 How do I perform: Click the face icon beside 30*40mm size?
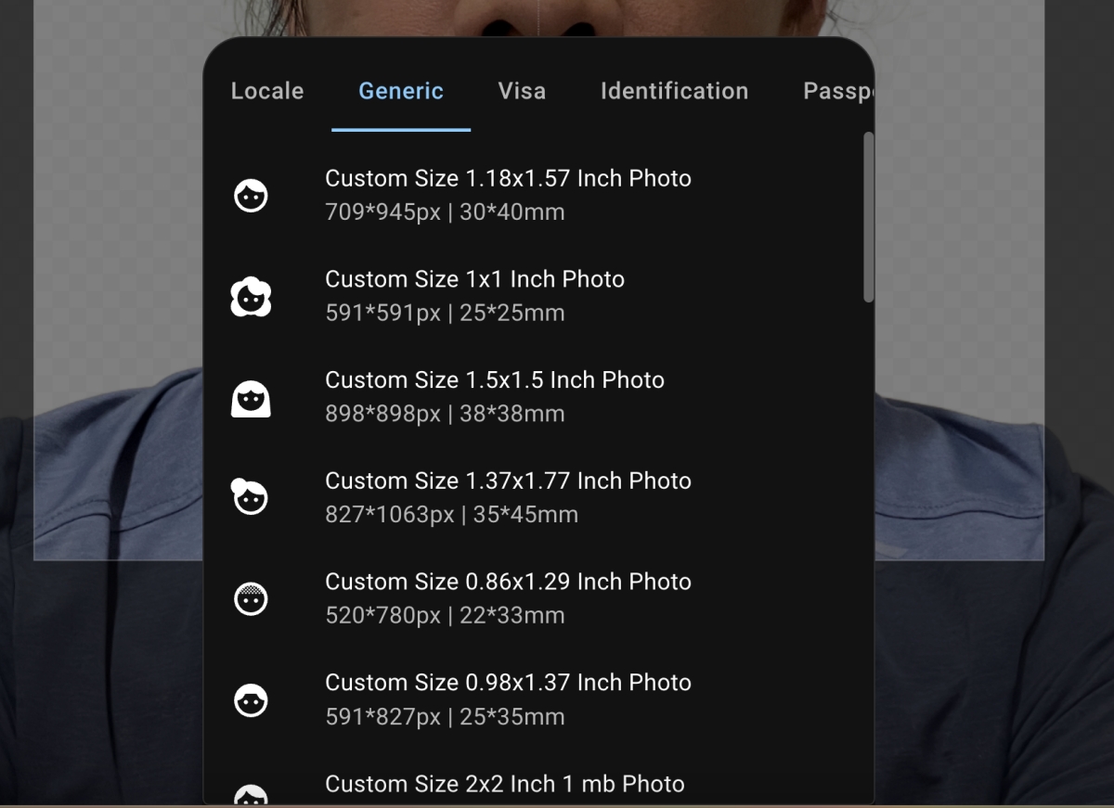coord(251,196)
